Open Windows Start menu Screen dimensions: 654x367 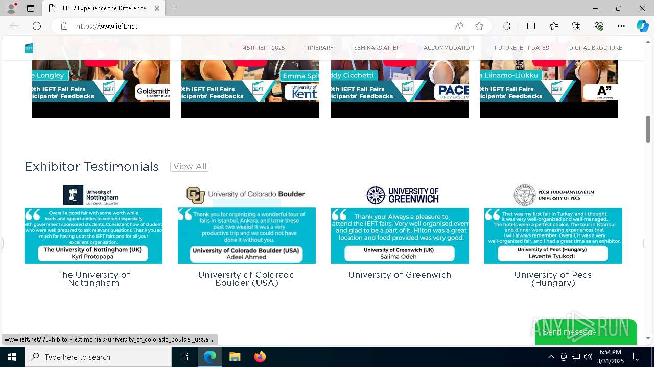(x=12, y=357)
